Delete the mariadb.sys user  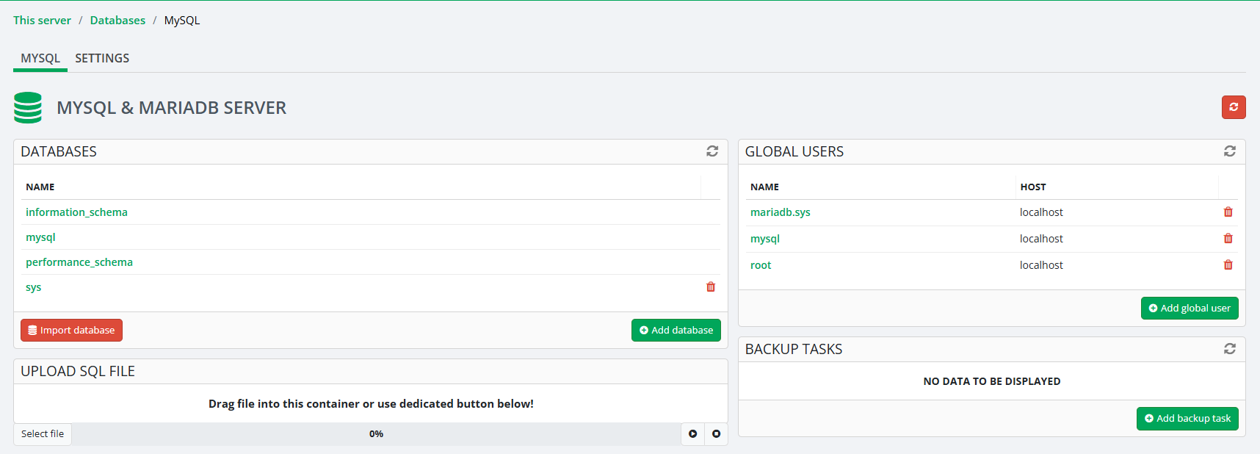[x=1228, y=212]
